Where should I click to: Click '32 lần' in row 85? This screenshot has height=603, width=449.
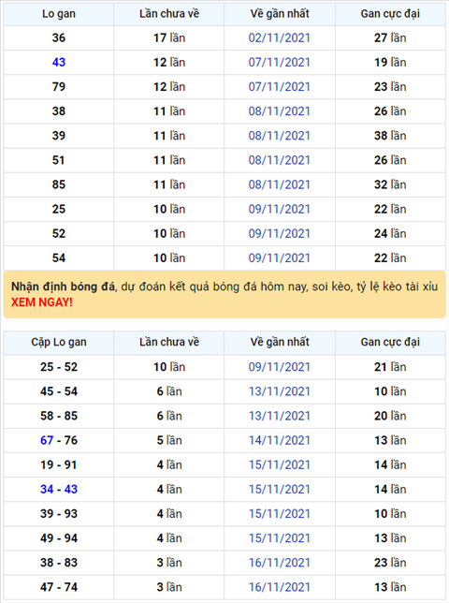pos(390,184)
